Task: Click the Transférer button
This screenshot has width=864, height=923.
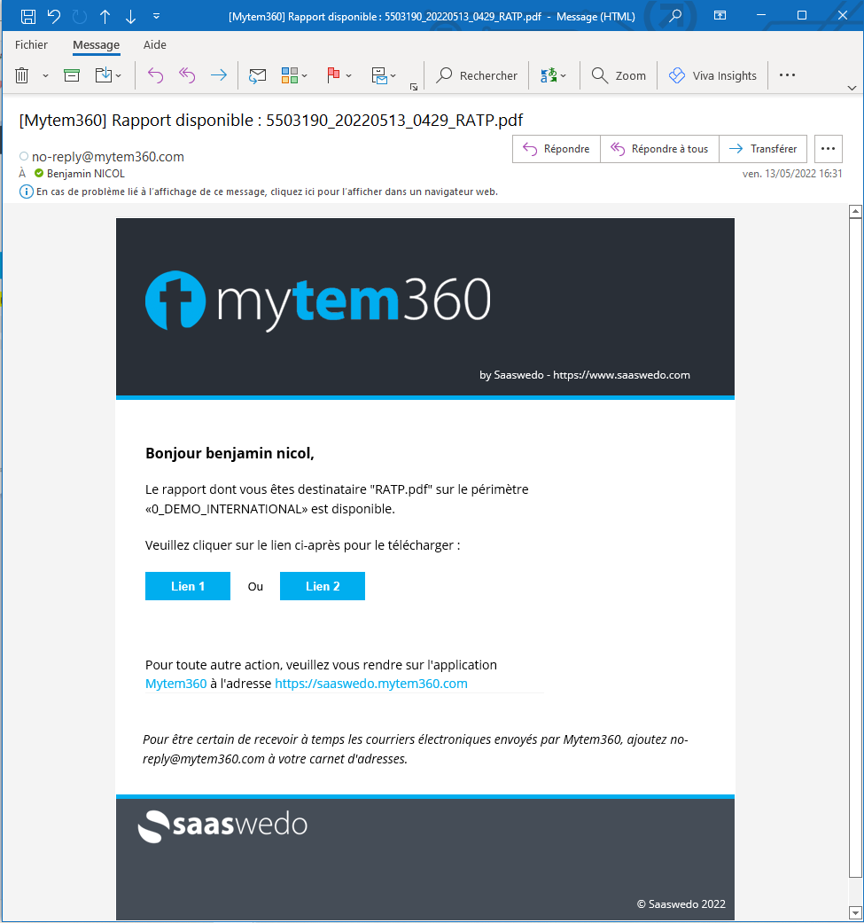Action: pyautogui.click(x=764, y=149)
